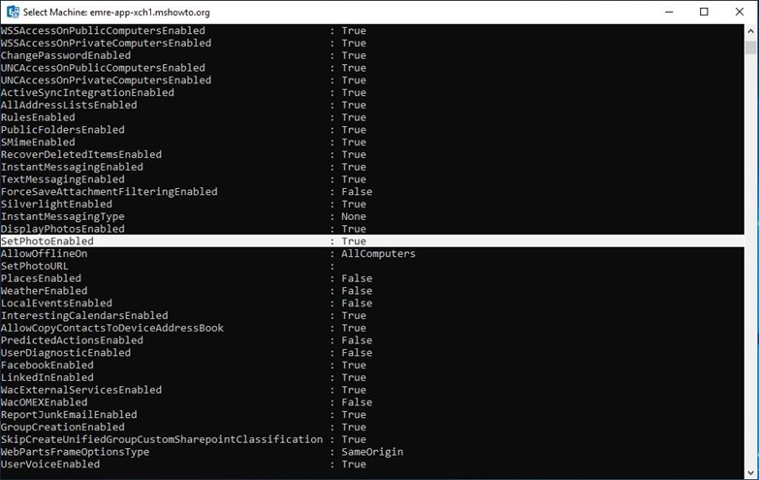759x480 pixels.
Task: Click the WacOMEXEnabled False value
Action: coord(357,402)
